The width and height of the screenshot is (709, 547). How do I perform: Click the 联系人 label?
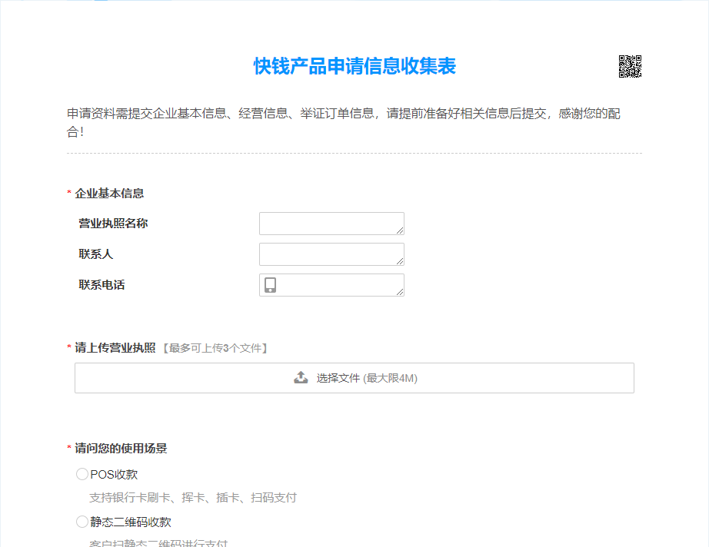[96, 254]
